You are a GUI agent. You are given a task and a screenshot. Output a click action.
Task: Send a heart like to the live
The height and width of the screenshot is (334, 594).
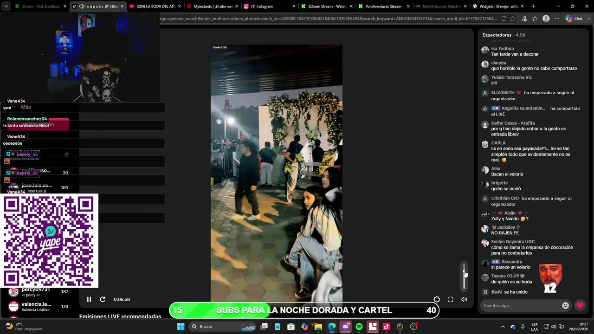580,305
